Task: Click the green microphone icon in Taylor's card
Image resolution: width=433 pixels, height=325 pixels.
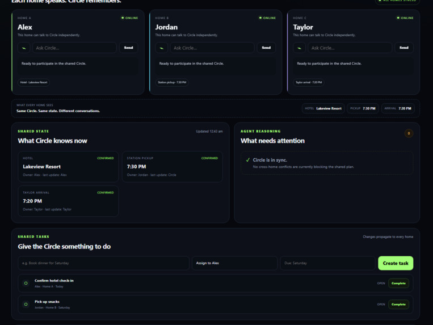Action: pos(299,48)
